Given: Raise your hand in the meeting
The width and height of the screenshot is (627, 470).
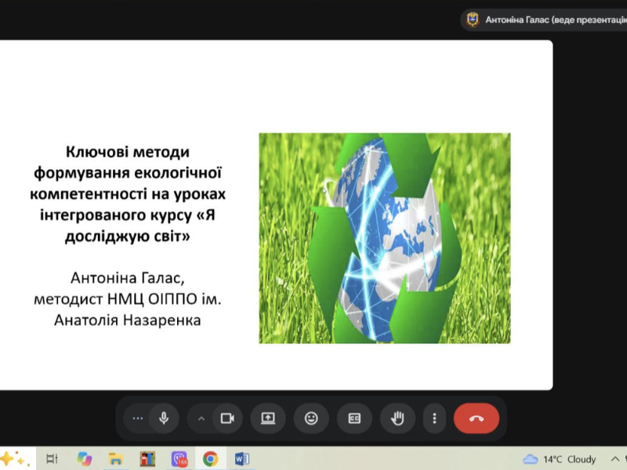Looking at the screenshot, I should pyautogui.click(x=397, y=418).
